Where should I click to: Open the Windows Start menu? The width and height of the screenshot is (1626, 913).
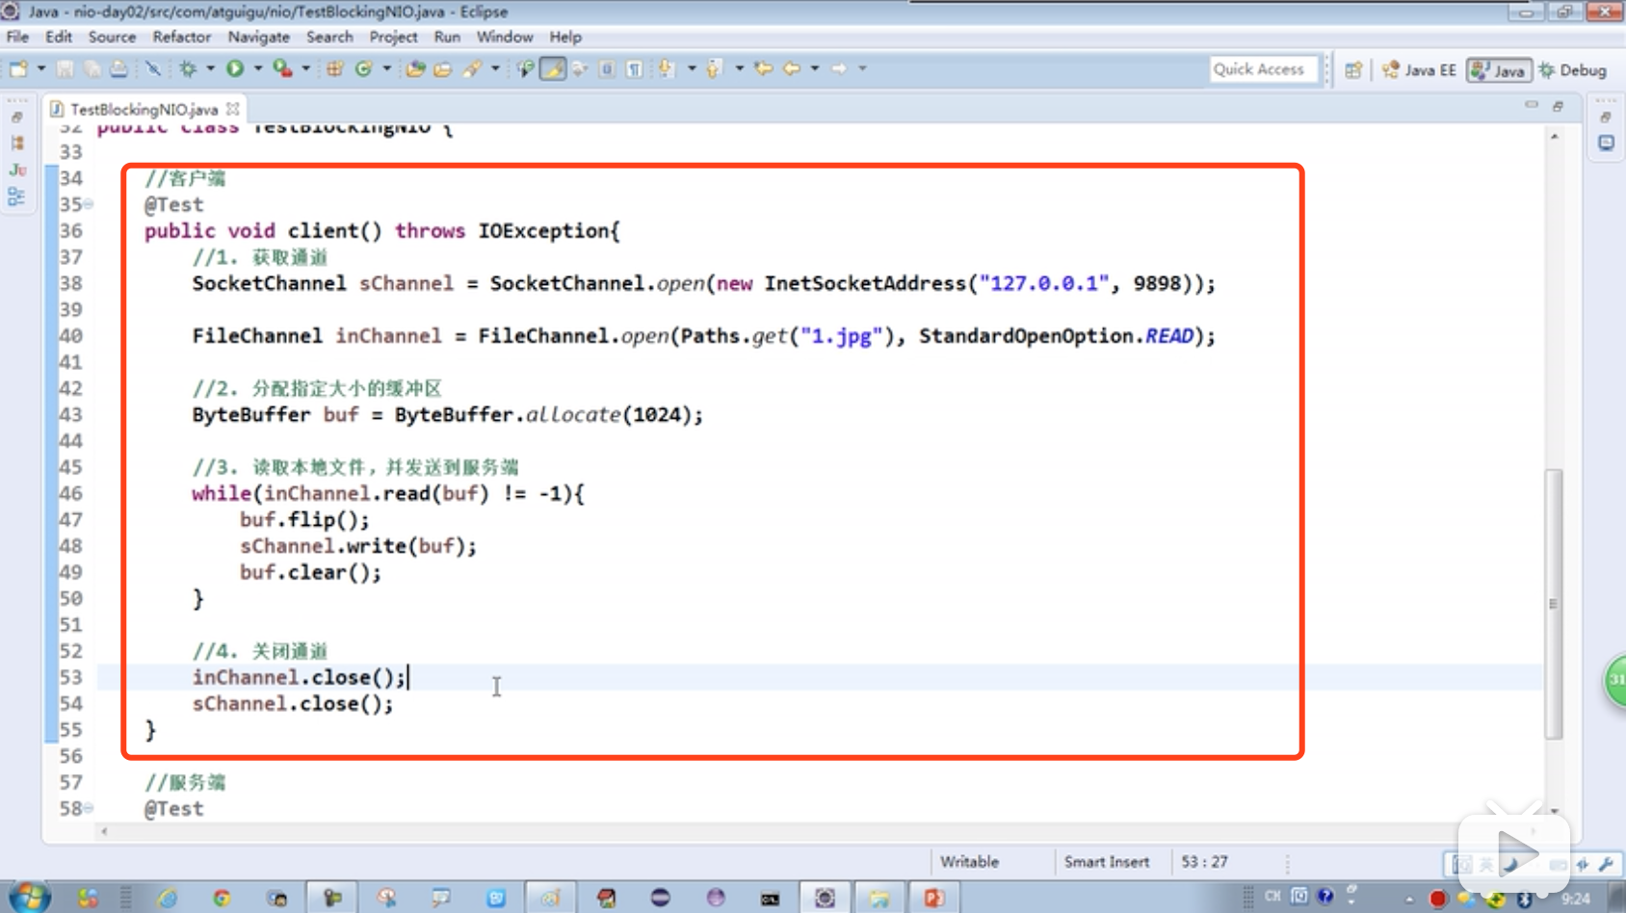[x=30, y=898]
